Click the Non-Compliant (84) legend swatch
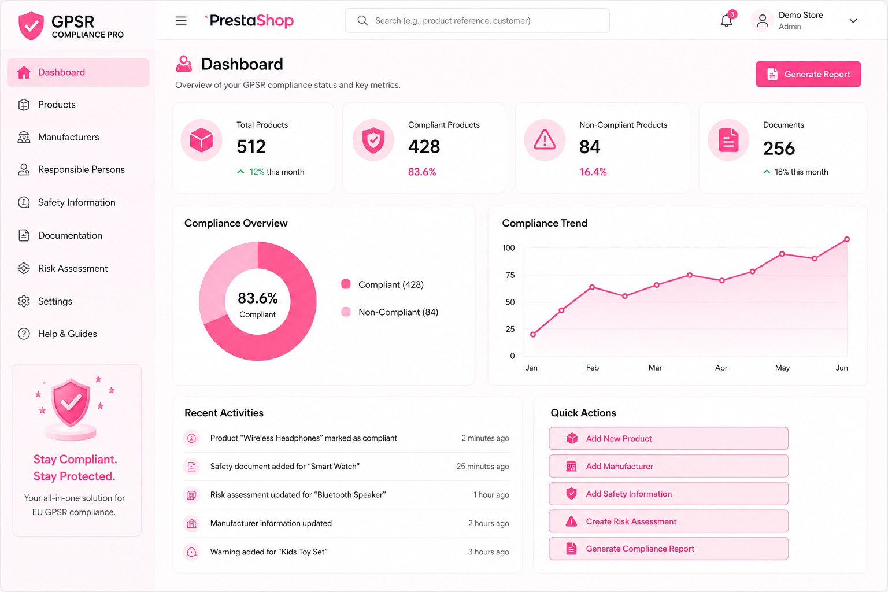This screenshot has height=592, width=888. click(346, 312)
